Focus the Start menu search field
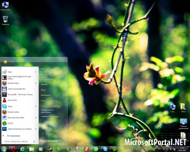The image size is (190, 152). pyautogui.click(x=19, y=141)
